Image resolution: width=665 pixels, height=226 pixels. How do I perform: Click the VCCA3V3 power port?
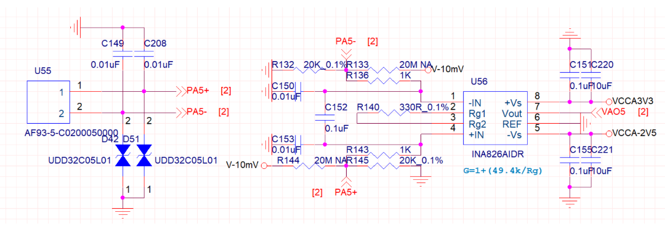pyautogui.click(x=609, y=102)
